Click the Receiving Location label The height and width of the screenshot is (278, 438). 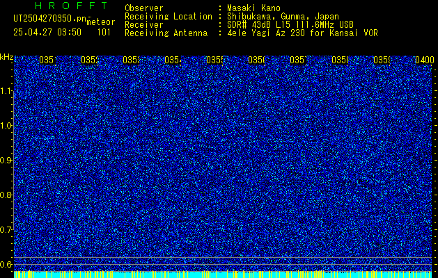(x=169, y=17)
